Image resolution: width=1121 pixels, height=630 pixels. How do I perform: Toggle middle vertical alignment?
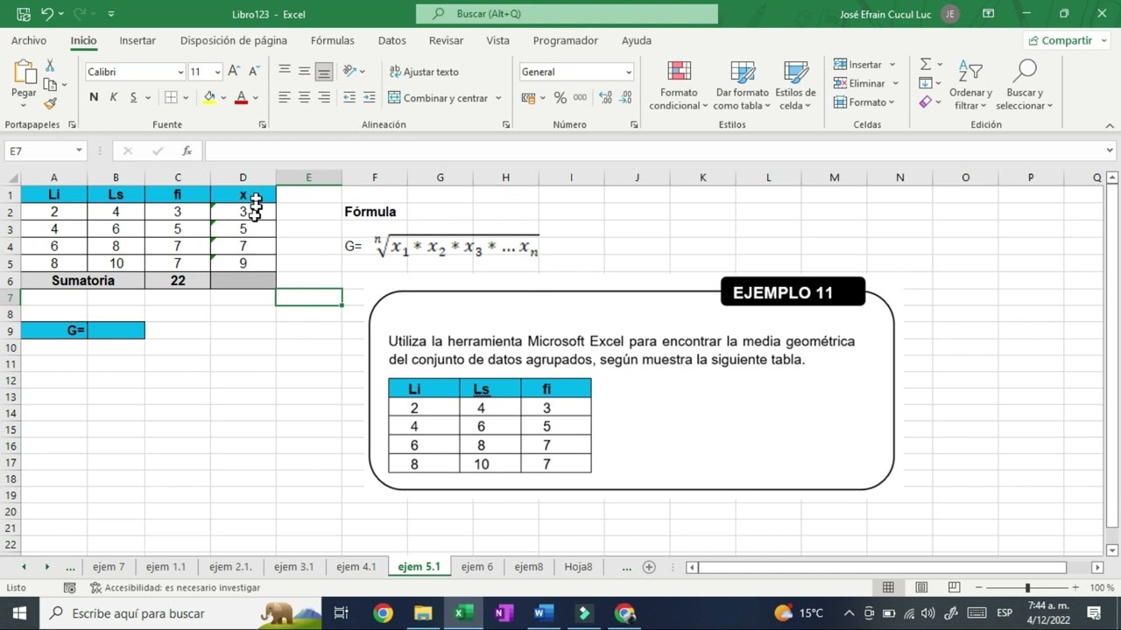[304, 72]
